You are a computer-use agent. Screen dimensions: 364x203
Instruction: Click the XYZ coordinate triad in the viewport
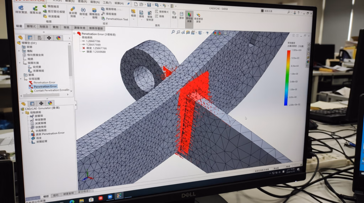(x=88, y=176)
